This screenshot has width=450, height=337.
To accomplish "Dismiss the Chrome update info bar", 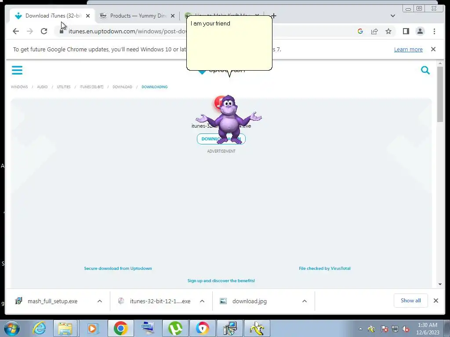I will click(x=433, y=49).
